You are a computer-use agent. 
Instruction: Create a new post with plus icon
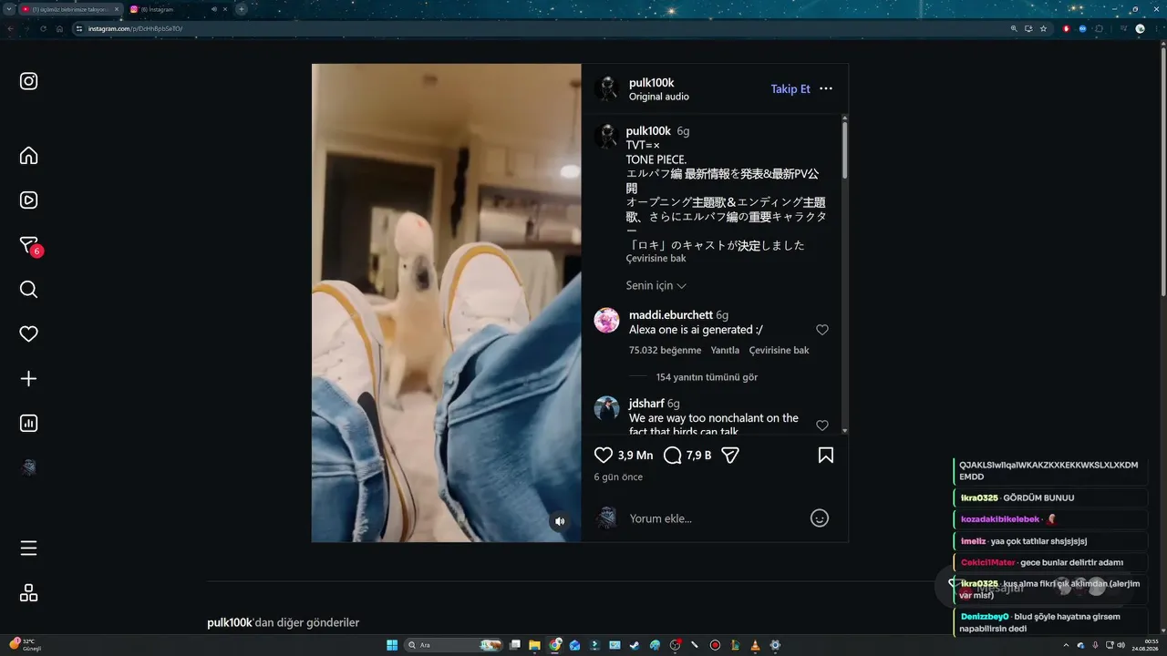coord(29,379)
